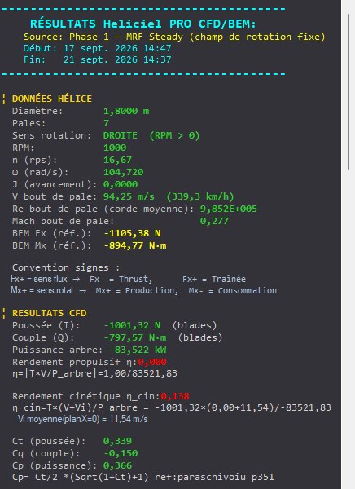Click the vertical scrollbar thumb
355x489 pixels.
pyautogui.click(x=348, y=91)
